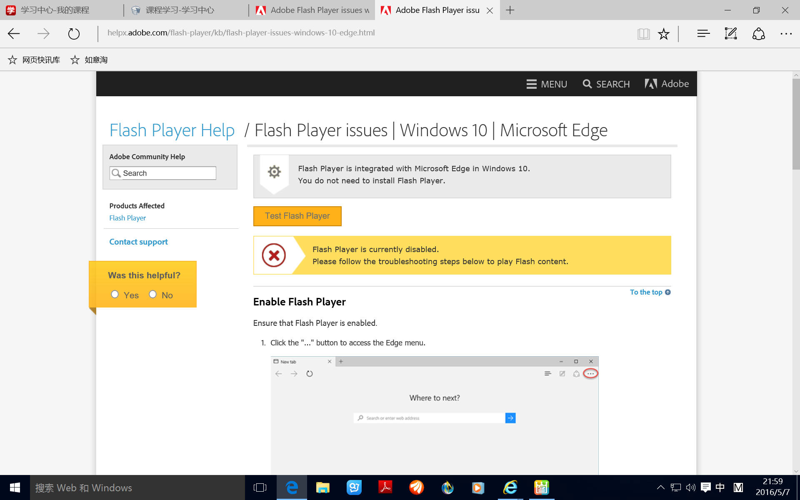The width and height of the screenshot is (800, 500).
Task: Open Task View on taskbar
Action: coord(260,487)
